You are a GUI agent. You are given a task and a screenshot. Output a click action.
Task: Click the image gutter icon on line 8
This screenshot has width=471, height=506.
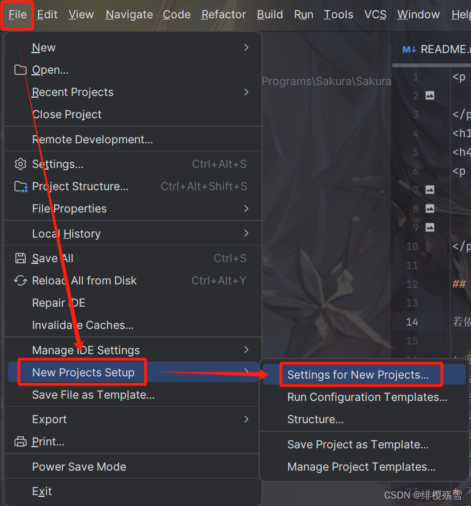(430, 209)
